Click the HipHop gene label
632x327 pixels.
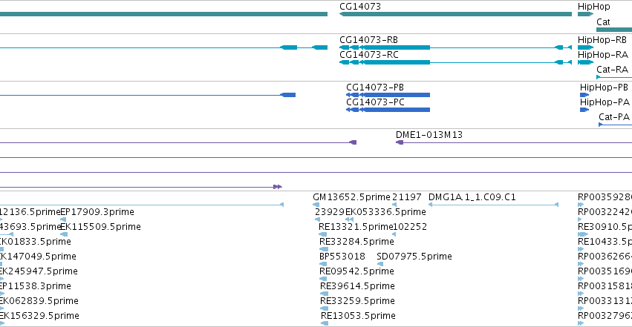[x=593, y=7]
